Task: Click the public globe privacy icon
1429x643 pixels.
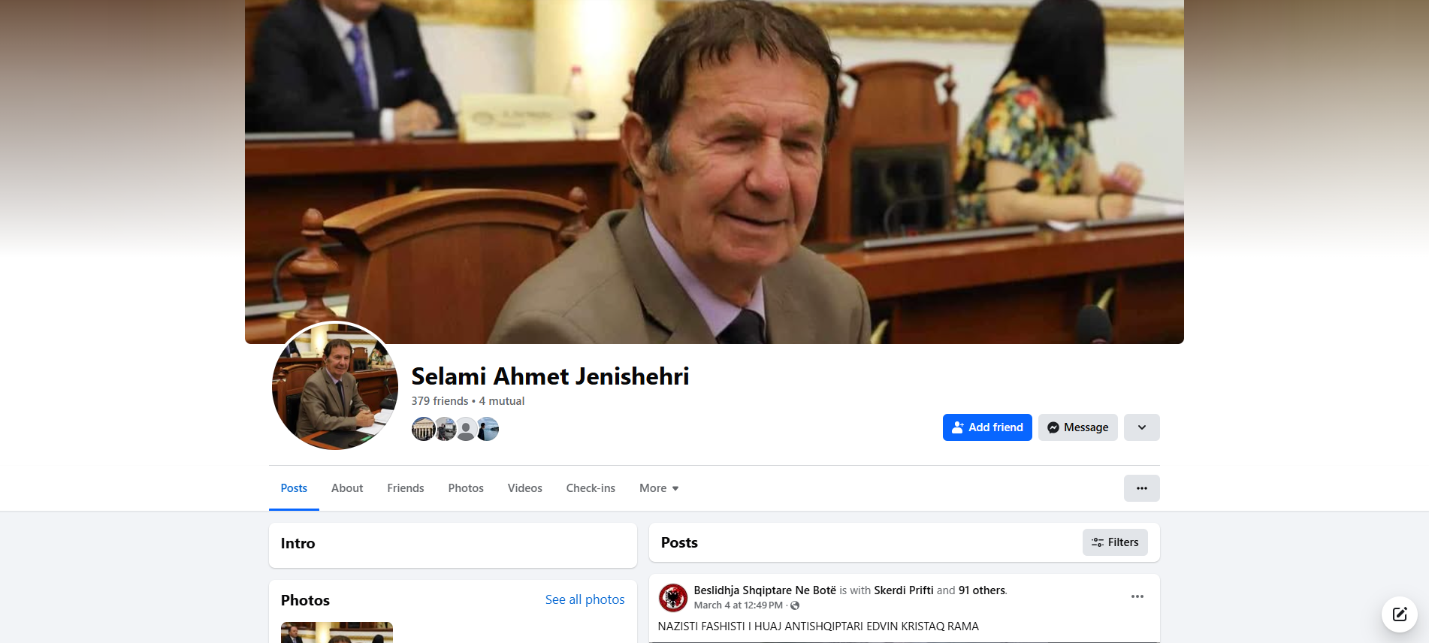Action: tap(795, 605)
